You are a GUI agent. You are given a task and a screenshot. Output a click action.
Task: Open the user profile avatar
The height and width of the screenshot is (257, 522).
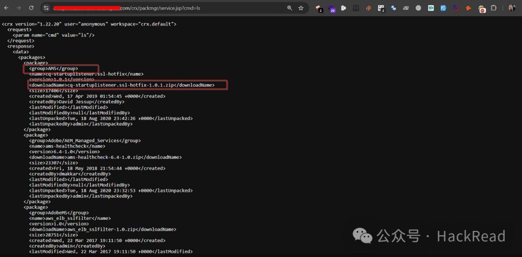click(512, 8)
